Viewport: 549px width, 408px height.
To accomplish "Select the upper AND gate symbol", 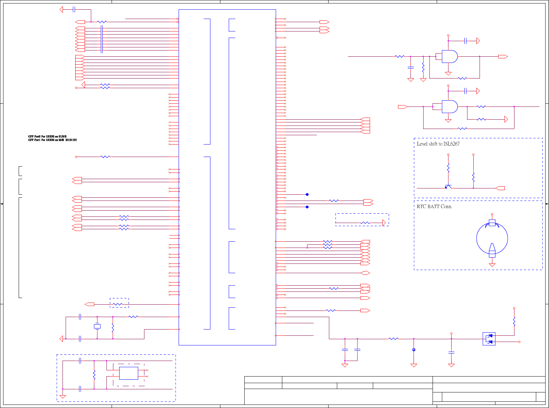I will (450, 56).
